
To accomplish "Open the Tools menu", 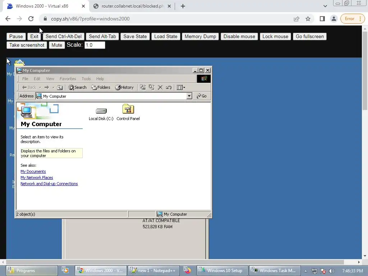I will pyautogui.click(x=86, y=79).
